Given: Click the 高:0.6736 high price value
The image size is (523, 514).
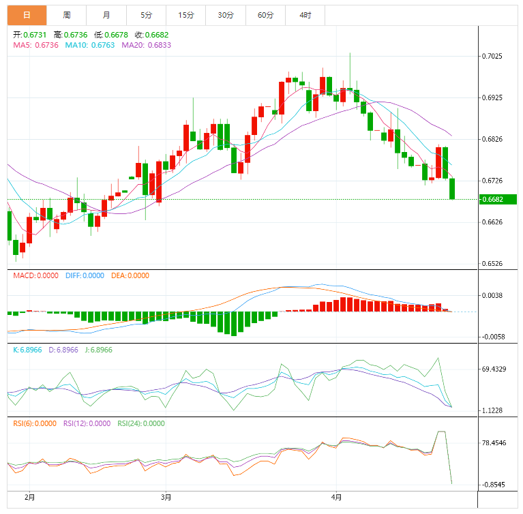Looking at the screenshot, I should pos(70,35).
